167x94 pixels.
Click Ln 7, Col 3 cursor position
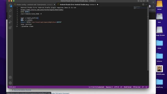(x=96, y=87)
